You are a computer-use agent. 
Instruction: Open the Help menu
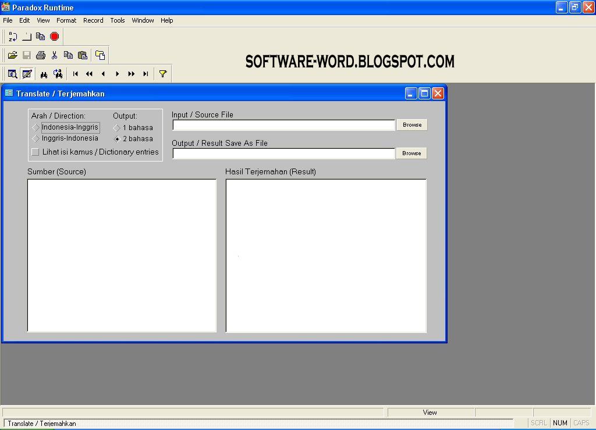(x=166, y=20)
